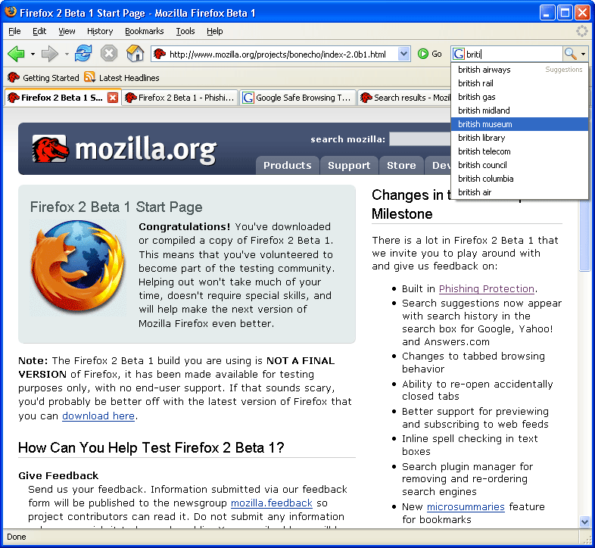Click in the search box with 'briti'
Image resolution: width=595 pixels, height=548 pixels.
(513, 54)
